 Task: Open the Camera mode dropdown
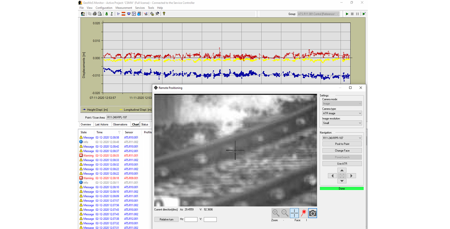(342, 104)
